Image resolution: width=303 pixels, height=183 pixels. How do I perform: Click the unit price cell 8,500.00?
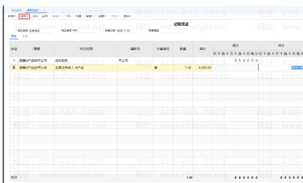tap(203, 68)
